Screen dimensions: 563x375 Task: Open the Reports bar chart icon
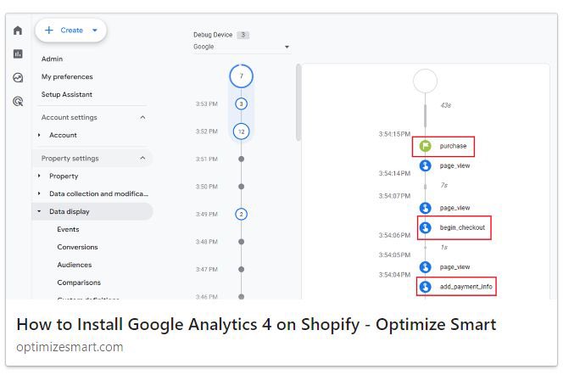tap(18, 54)
